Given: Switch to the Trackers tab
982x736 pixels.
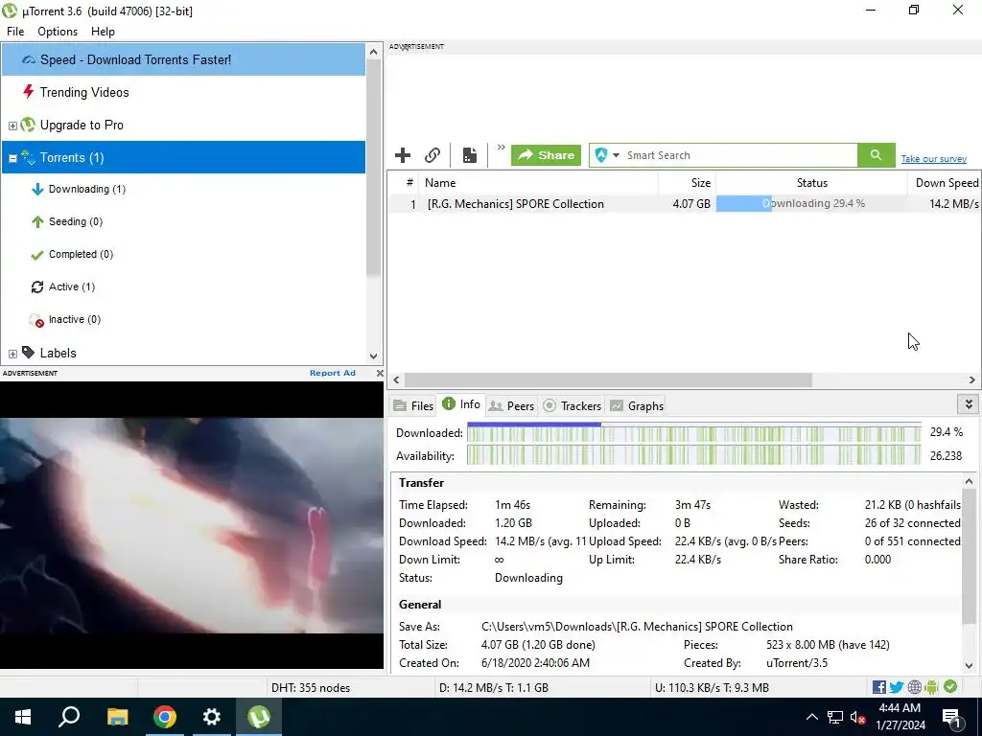Looking at the screenshot, I should 572,405.
